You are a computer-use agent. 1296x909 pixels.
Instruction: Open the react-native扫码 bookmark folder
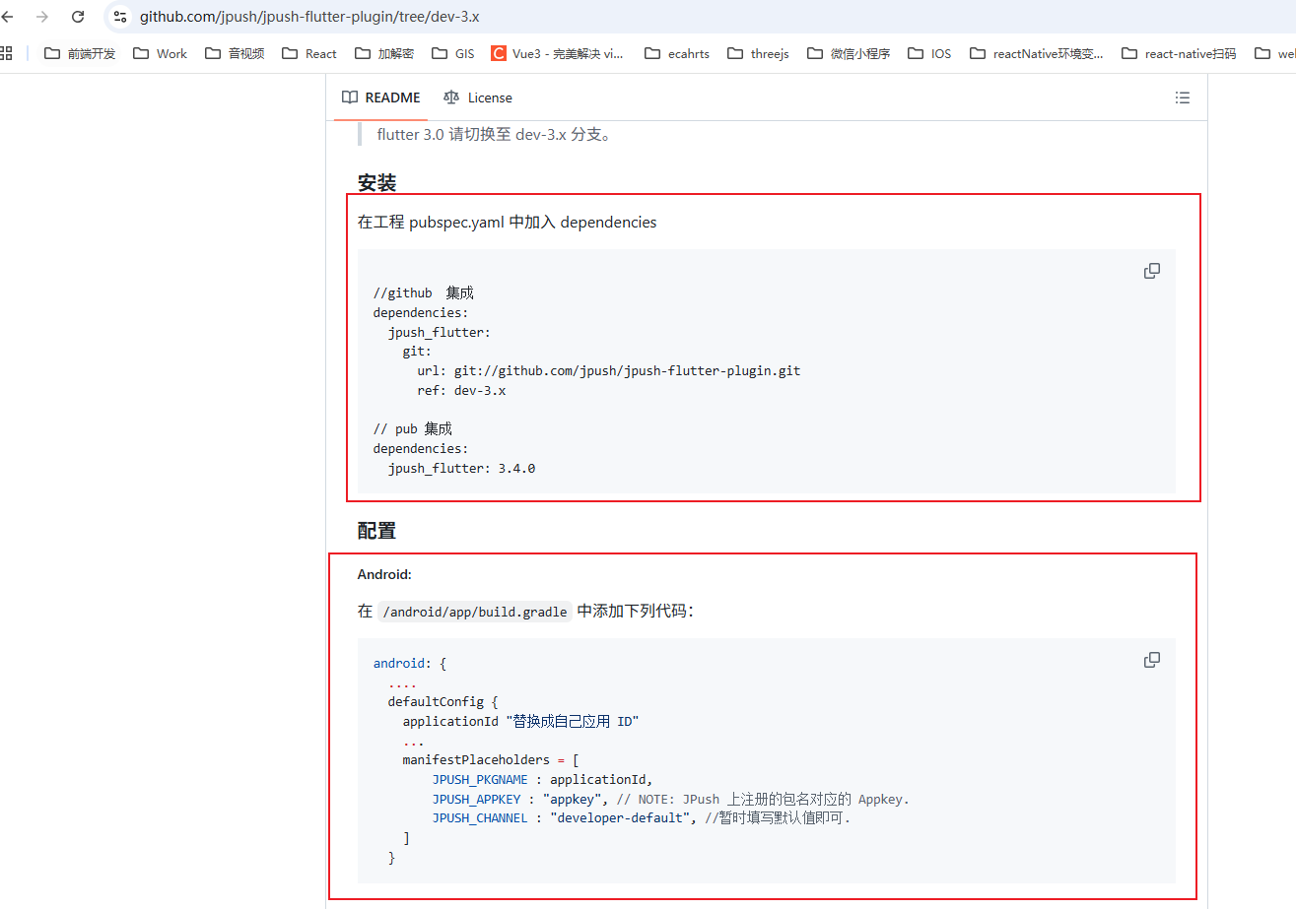click(1179, 53)
